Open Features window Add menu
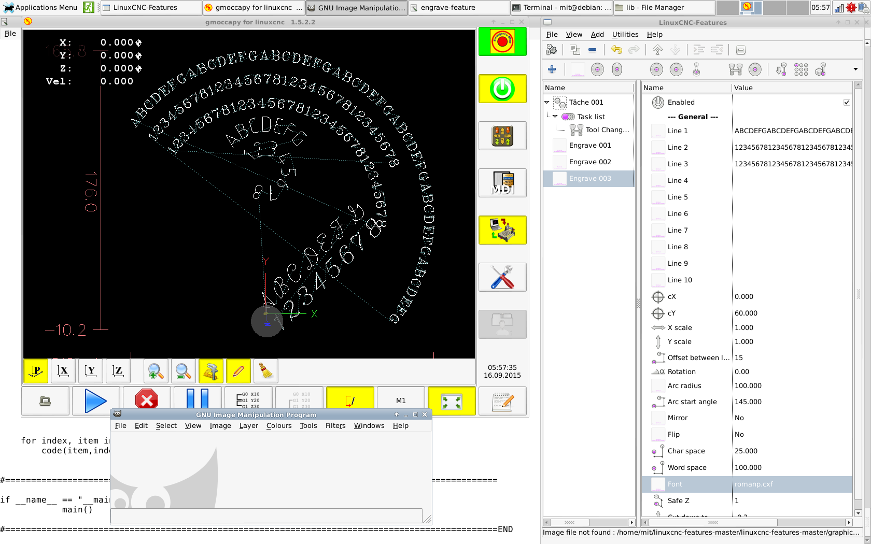Screen dimensions: 871x544 point(597,35)
